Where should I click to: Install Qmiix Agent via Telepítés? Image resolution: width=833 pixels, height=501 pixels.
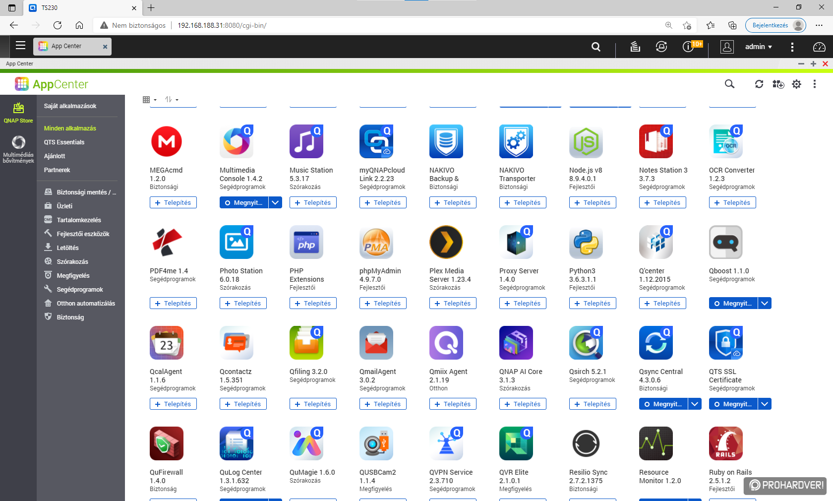[x=453, y=404]
